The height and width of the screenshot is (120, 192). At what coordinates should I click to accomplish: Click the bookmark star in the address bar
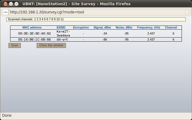[x=187, y=12]
